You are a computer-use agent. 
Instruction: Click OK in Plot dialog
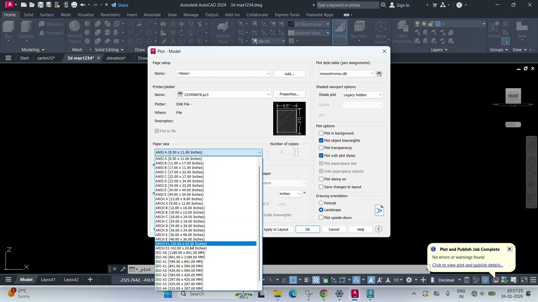point(307,229)
